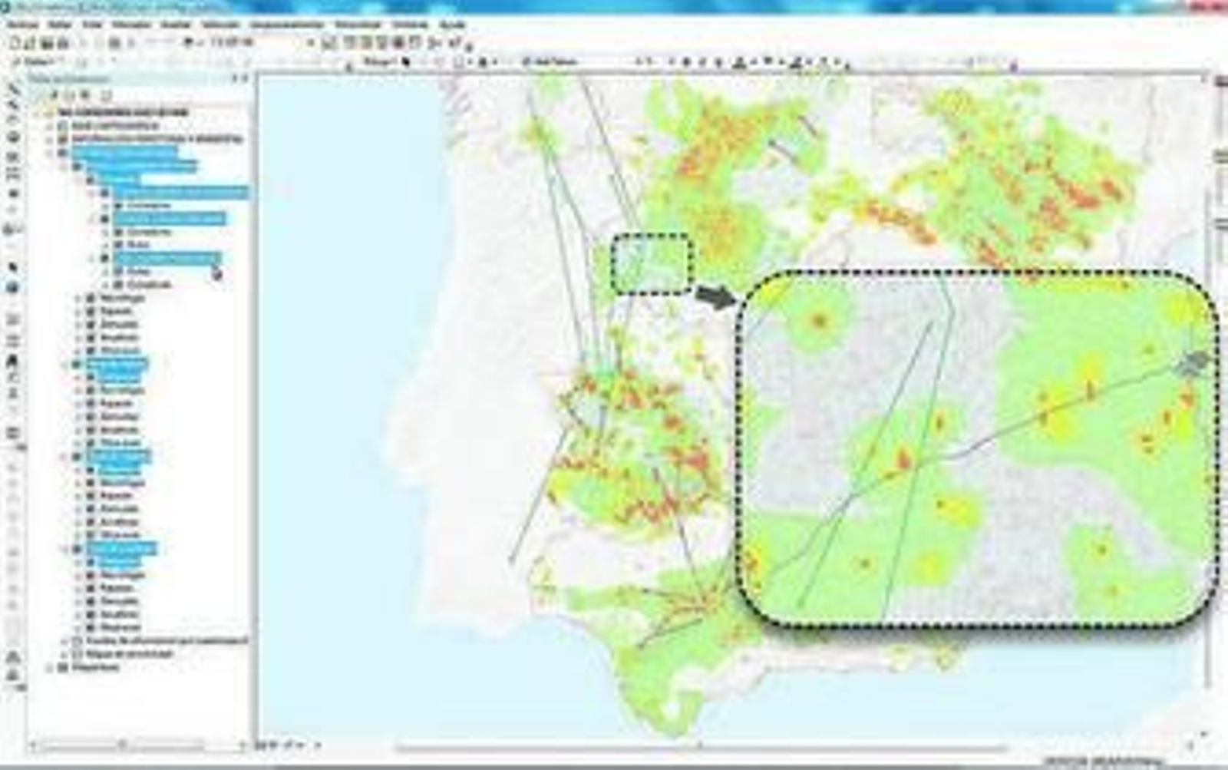Click the table of contents horizontal scrollbar

(x=123, y=745)
